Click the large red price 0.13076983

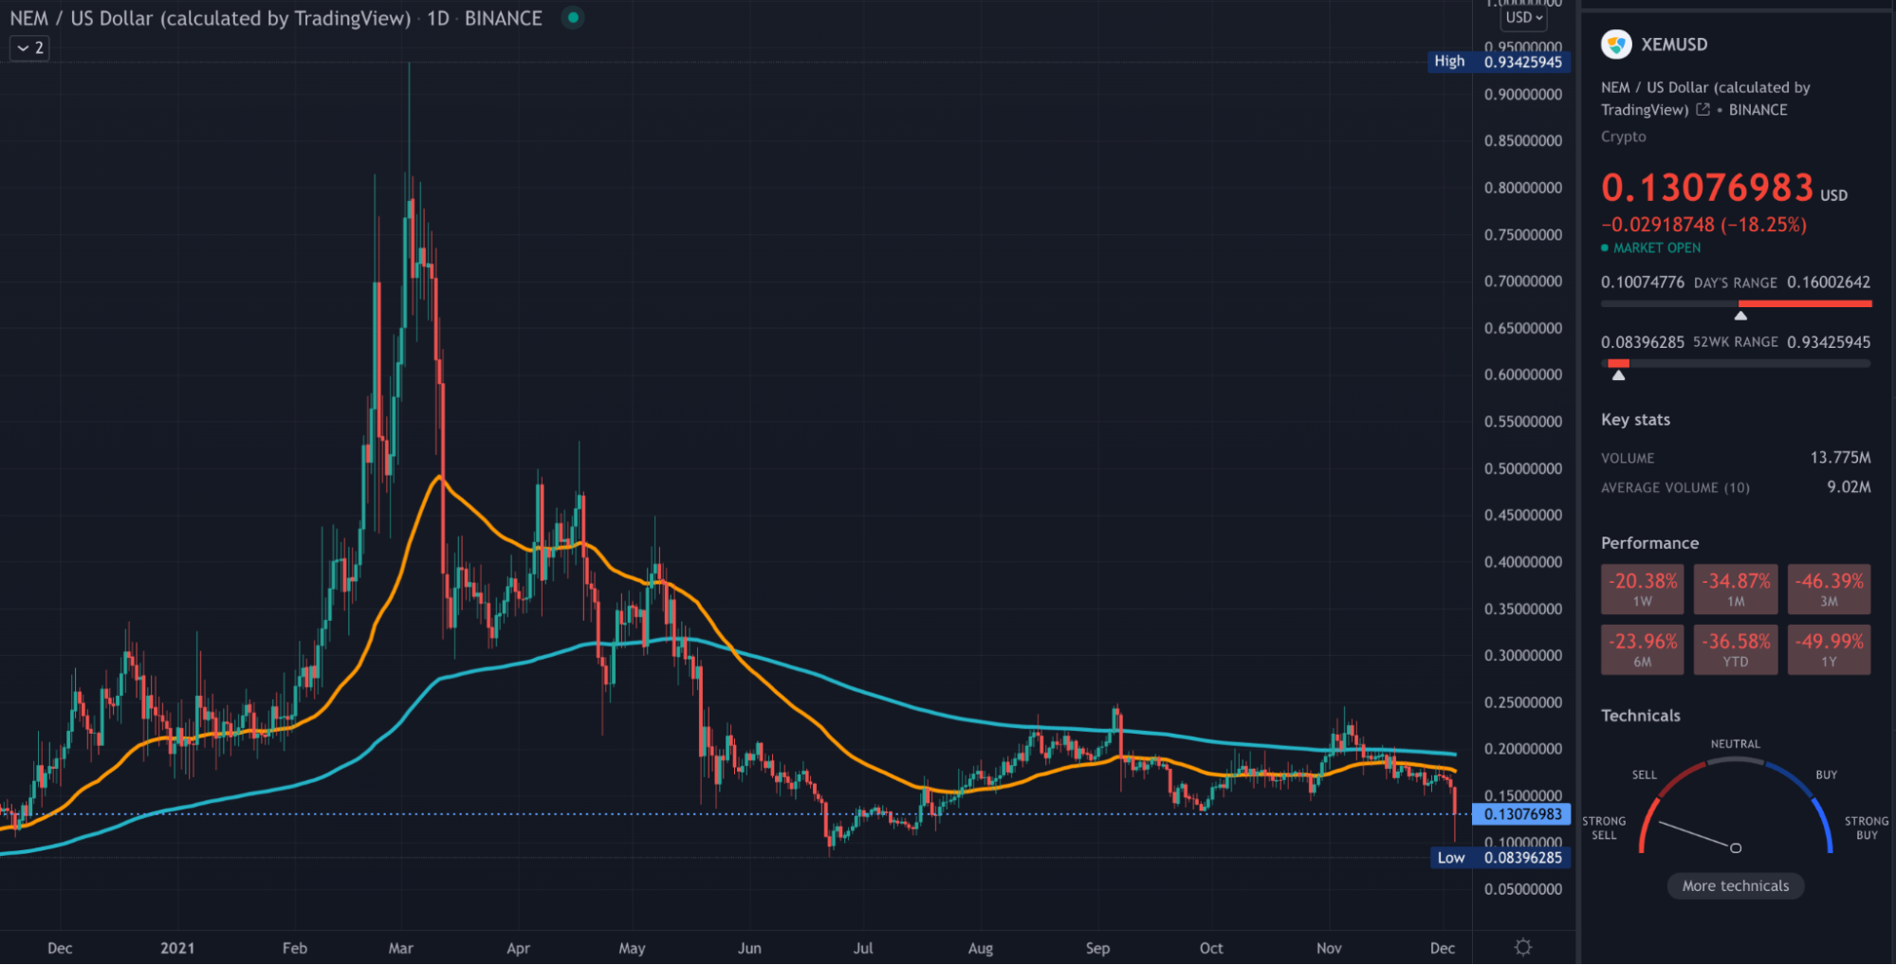(x=1707, y=188)
